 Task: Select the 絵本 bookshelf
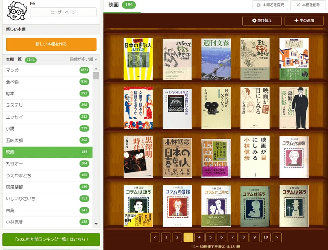pos(48,94)
